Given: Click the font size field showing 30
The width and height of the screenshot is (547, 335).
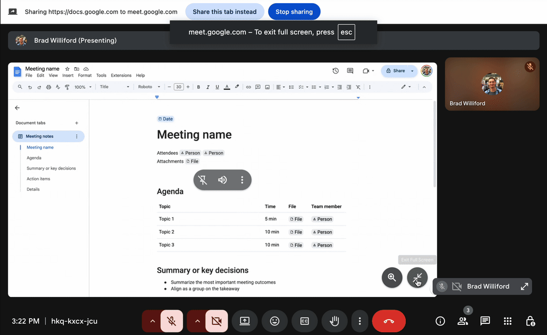Looking at the screenshot, I should (x=179, y=87).
